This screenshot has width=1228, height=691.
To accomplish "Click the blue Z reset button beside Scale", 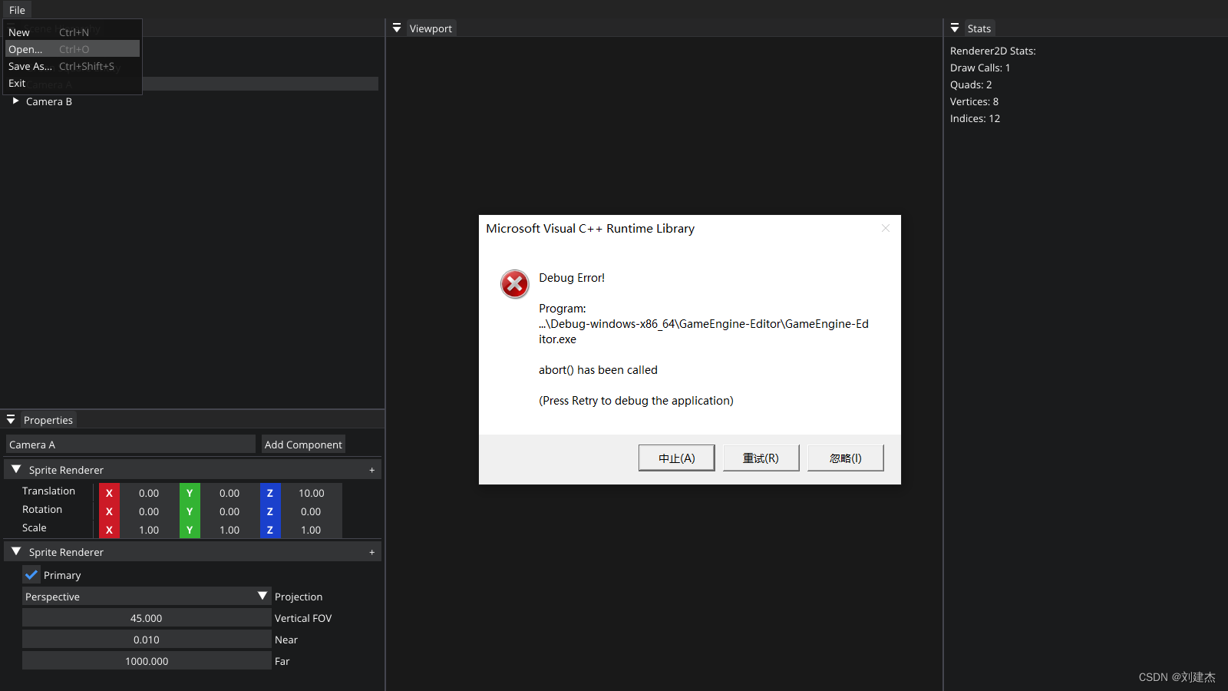I will [270, 530].
